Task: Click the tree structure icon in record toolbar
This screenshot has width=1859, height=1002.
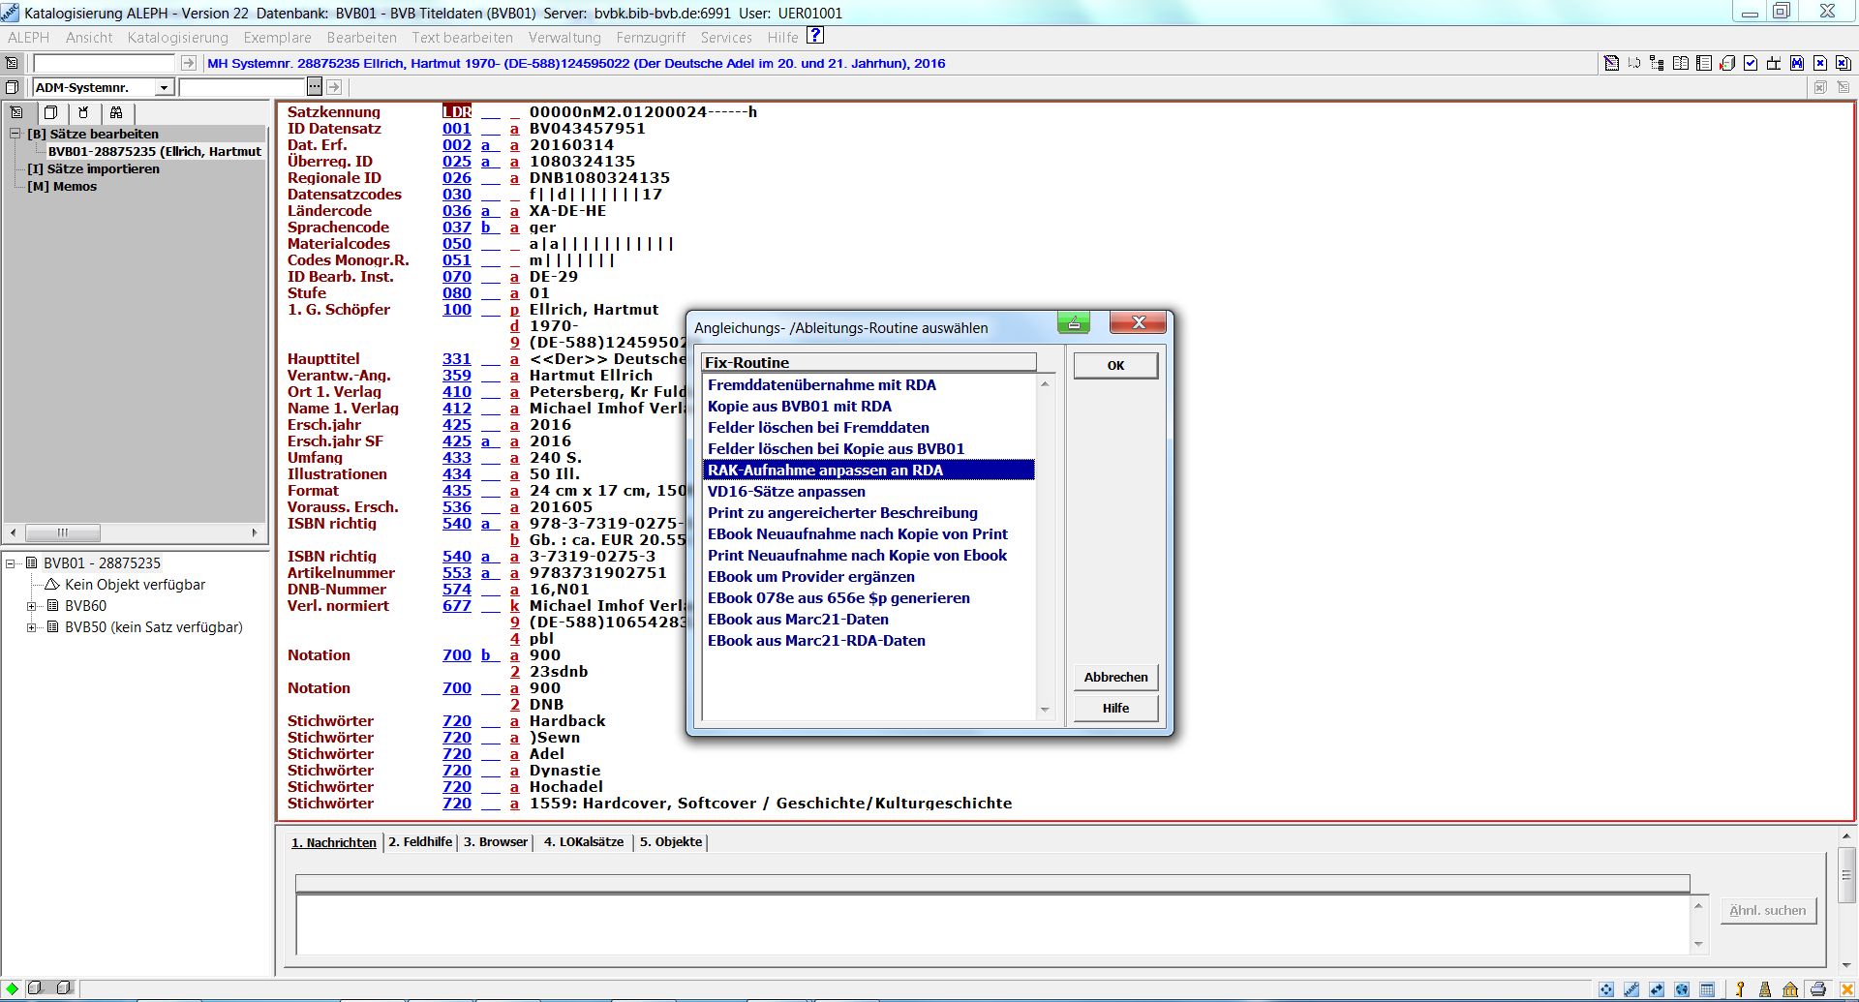Action: coord(1658,64)
